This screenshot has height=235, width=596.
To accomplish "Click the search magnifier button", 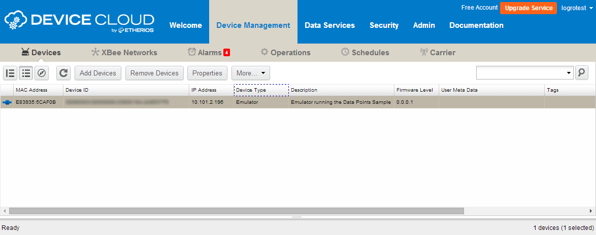I will click(x=582, y=72).
